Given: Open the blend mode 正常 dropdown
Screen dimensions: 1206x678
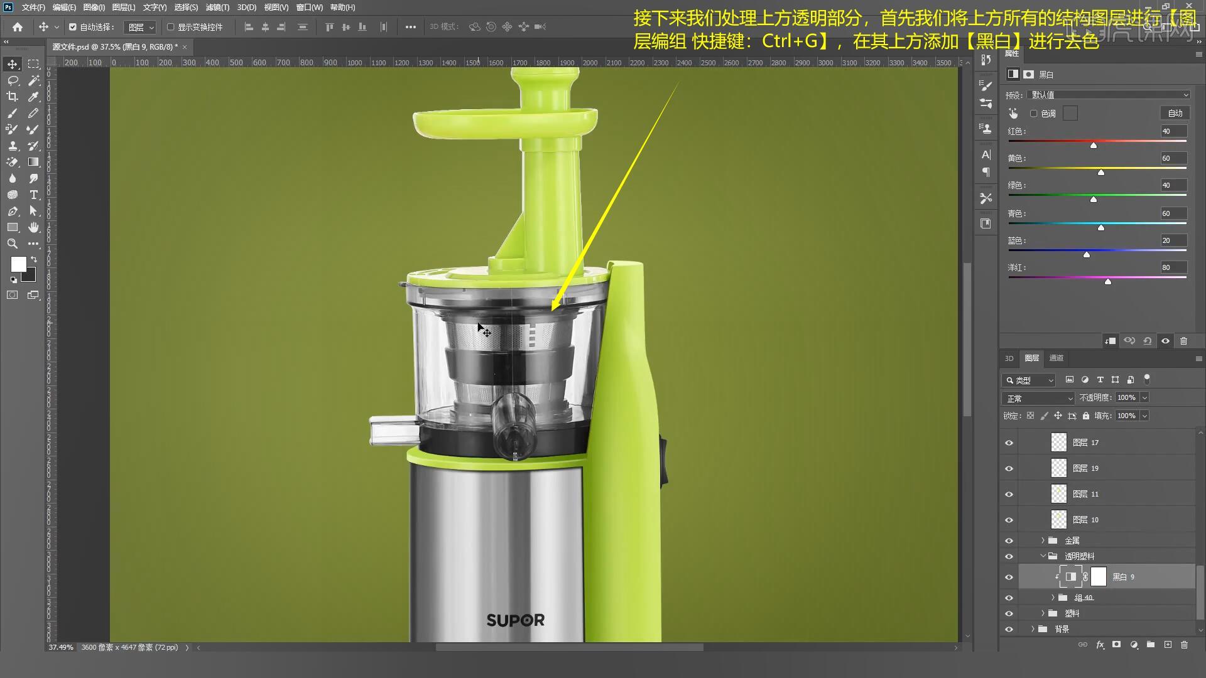Looking at the screenshot, I should 1039,398.
